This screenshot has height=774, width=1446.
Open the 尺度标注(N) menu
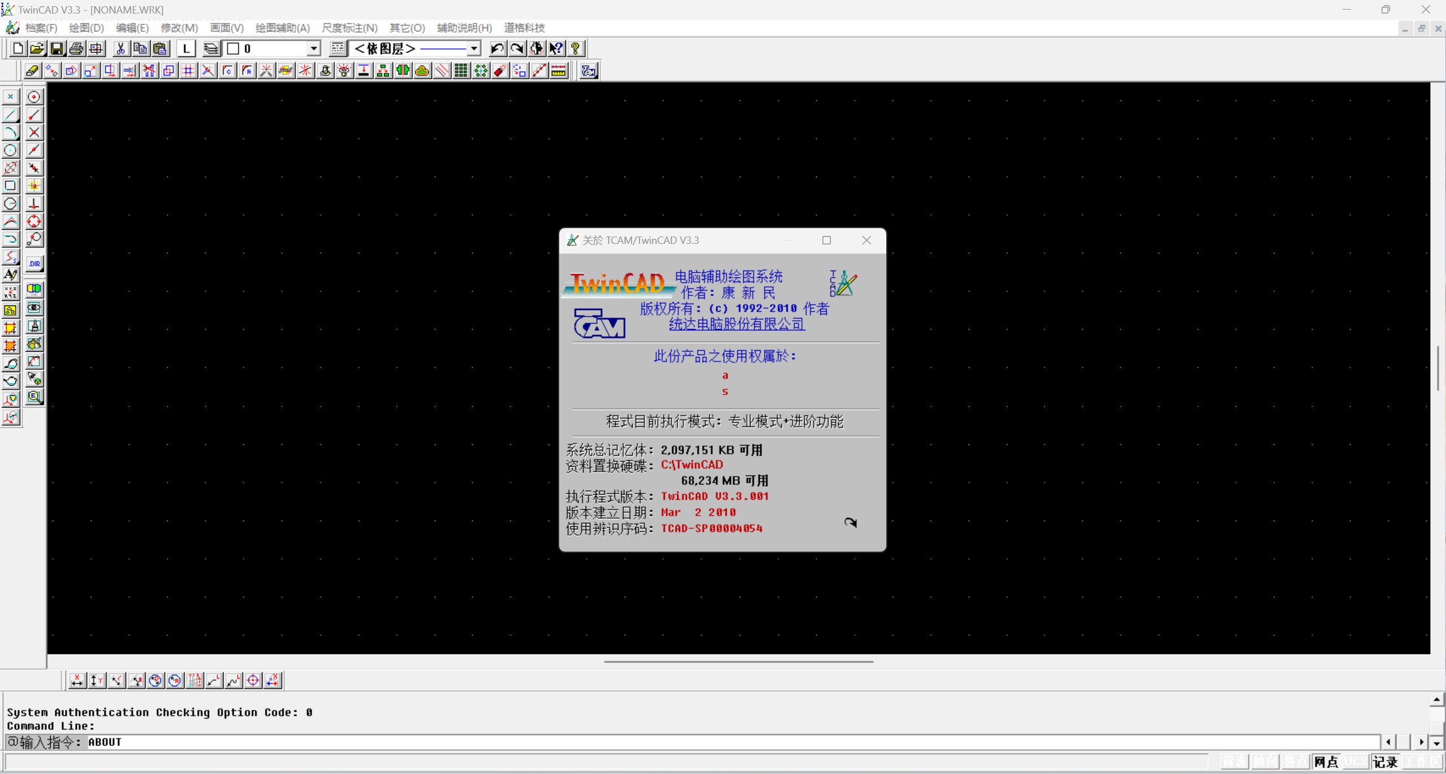click(349, 28)
